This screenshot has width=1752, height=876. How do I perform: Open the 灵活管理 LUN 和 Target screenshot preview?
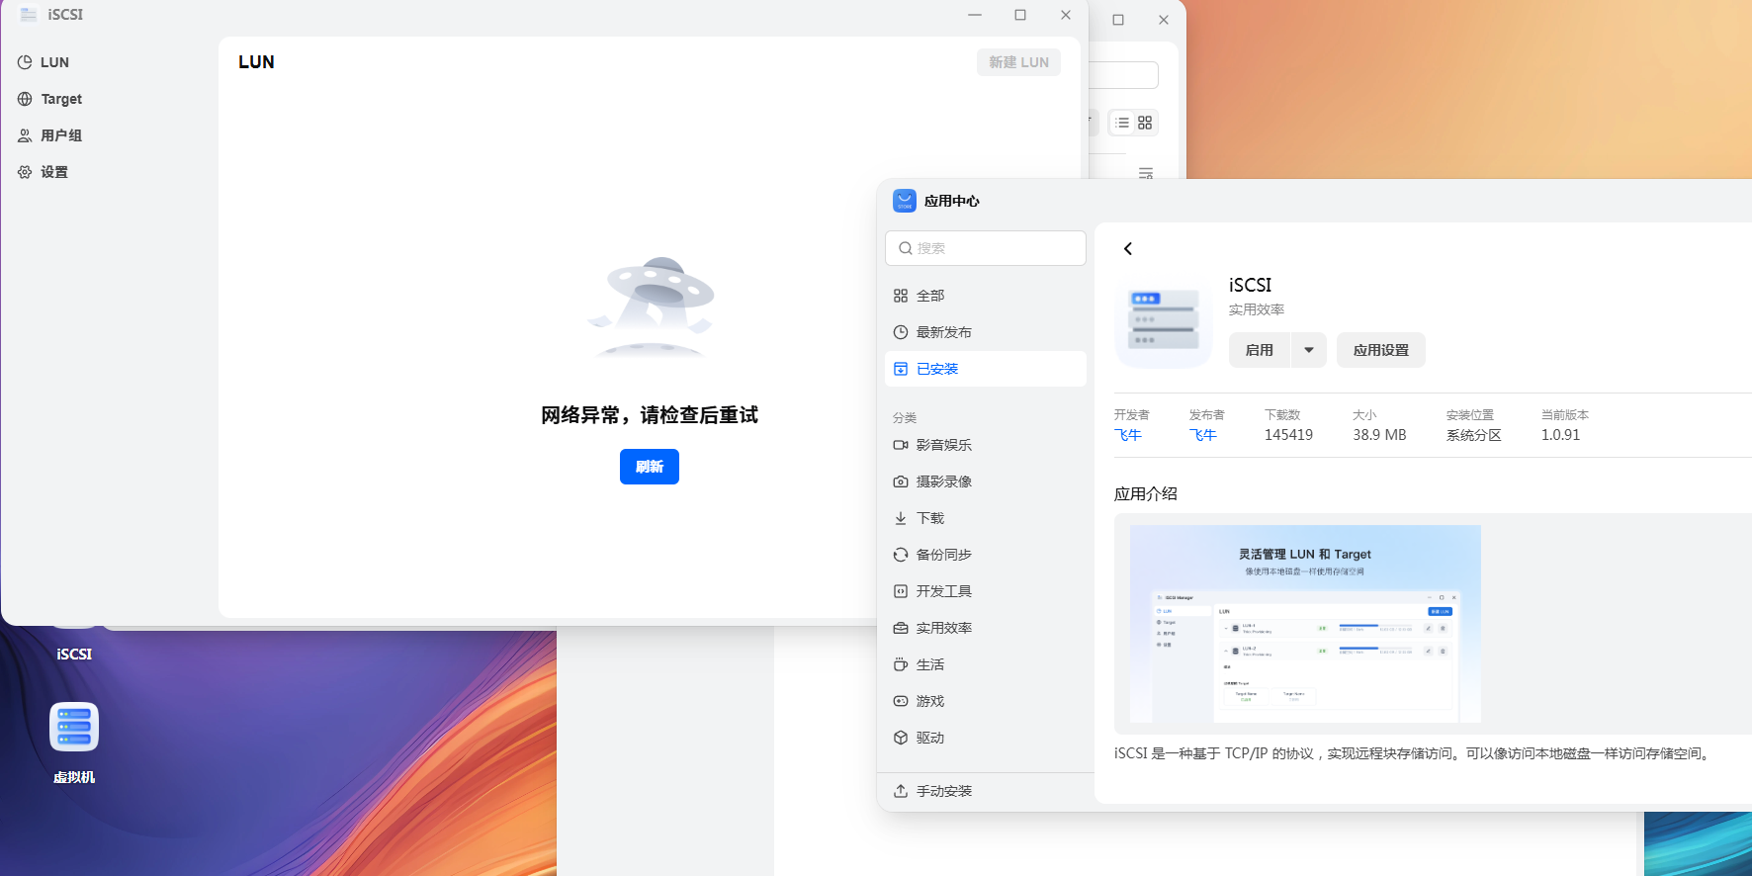click(1305, 624)
